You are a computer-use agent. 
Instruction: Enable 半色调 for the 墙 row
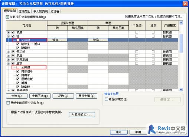coord(137,36)
